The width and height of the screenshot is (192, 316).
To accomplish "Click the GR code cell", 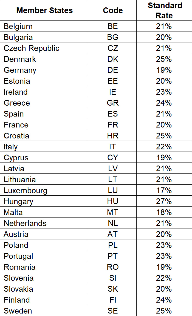I will [113, 103].
